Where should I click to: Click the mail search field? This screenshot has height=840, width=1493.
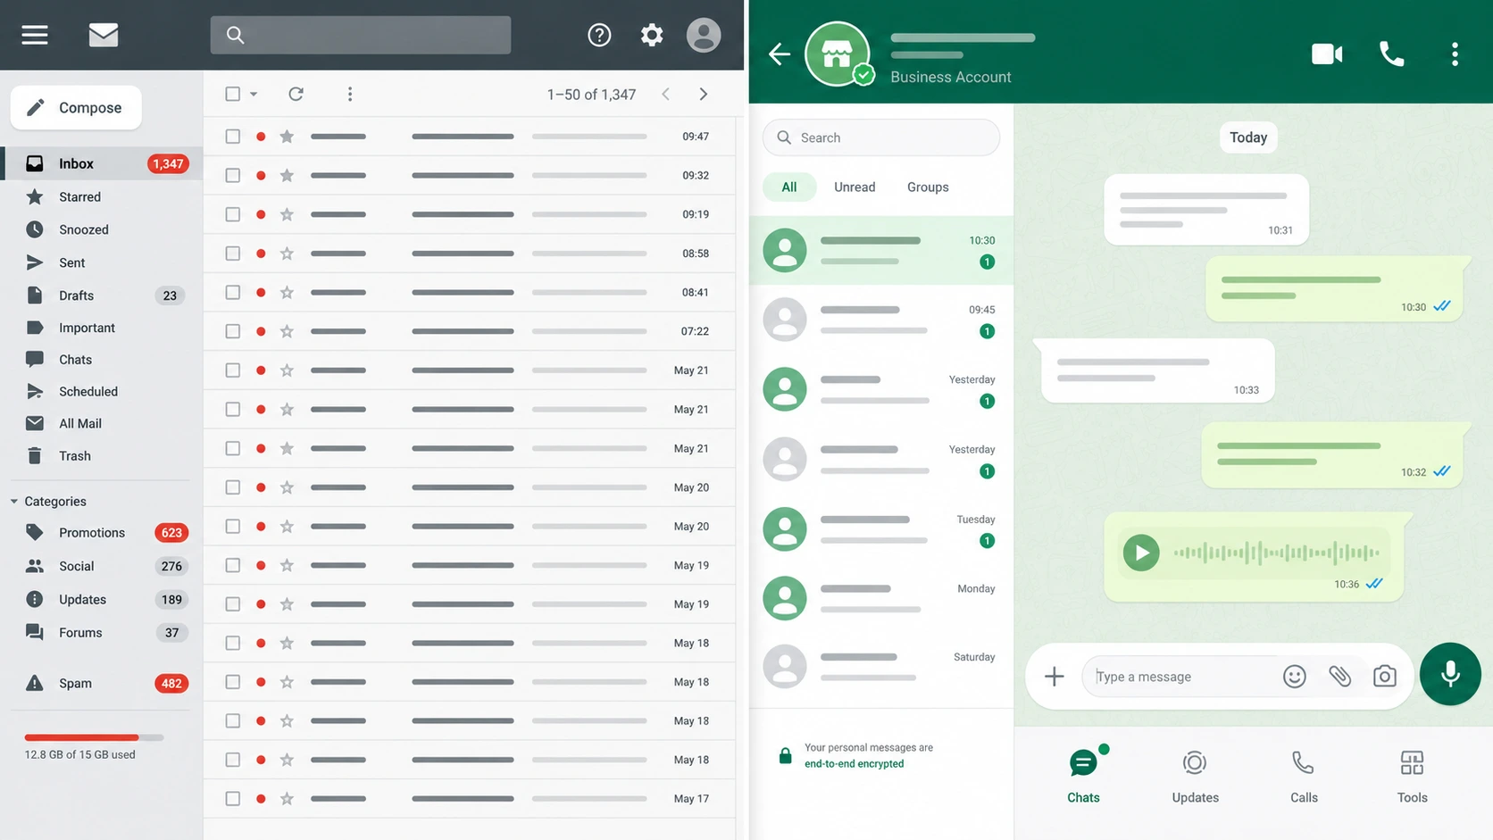tap(361, 35)
